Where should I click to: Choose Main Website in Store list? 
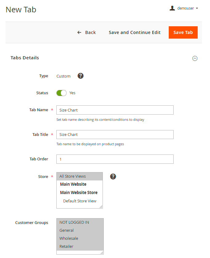click(73, 184)
